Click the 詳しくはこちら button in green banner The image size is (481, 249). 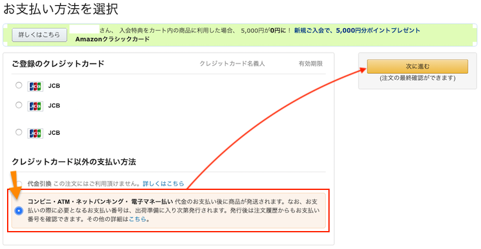pos(39,35)
